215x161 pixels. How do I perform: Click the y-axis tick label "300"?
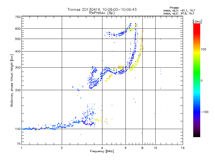[x=18, y=67]
